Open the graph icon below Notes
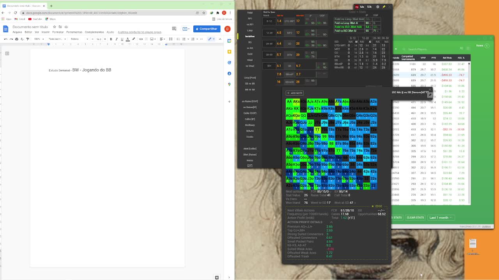The width and height of the screenshot is (499, 280). pos(250,166)
